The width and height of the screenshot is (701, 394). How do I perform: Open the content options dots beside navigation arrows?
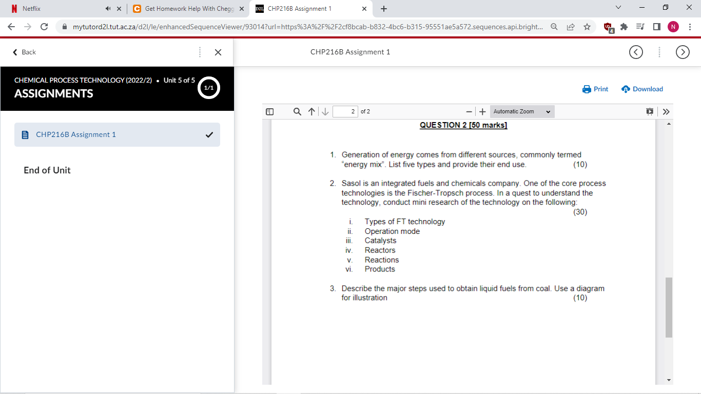(x=659, y=52)
